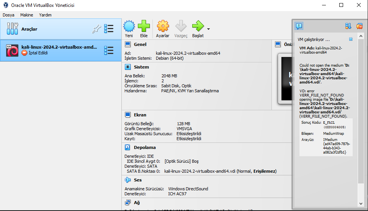Click the 'SATA B.Noktası 0:' link
Screen dimensions: 368x211
tap(143, 171)
